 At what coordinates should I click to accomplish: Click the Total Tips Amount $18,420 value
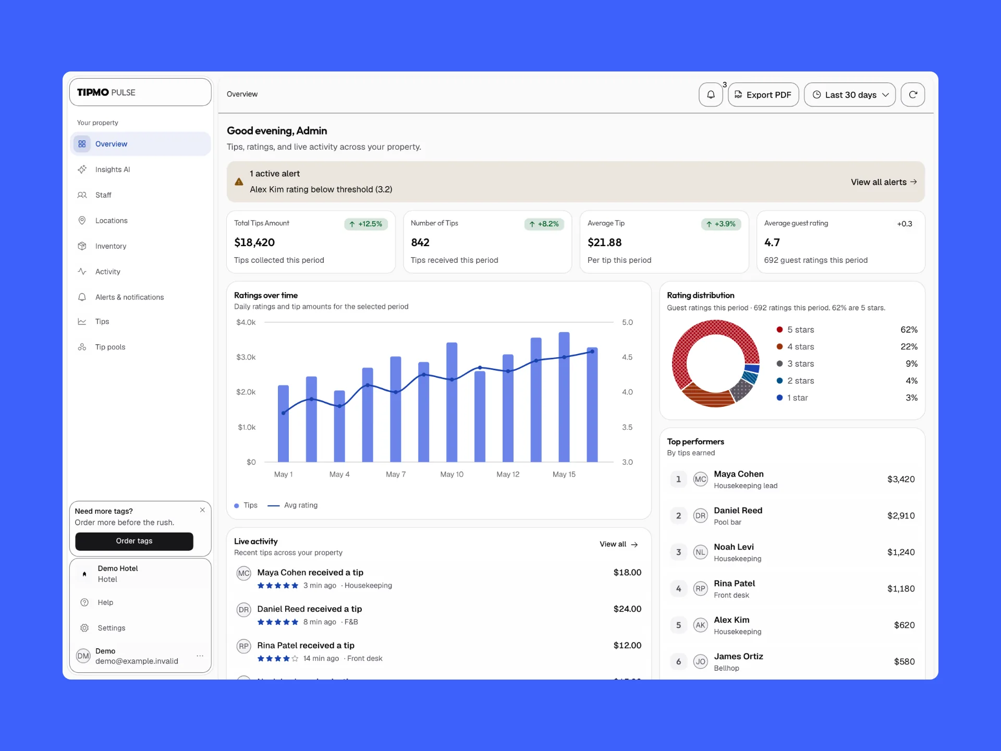click(x=254, y=243)
